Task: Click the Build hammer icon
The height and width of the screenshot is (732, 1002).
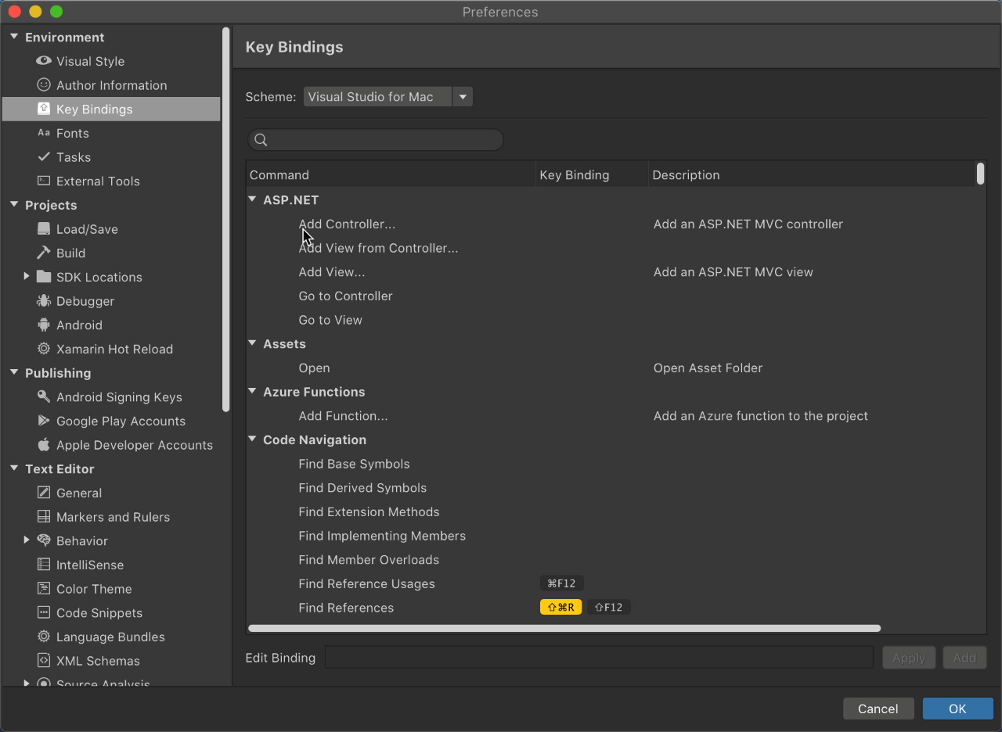Action: [44, 253]
